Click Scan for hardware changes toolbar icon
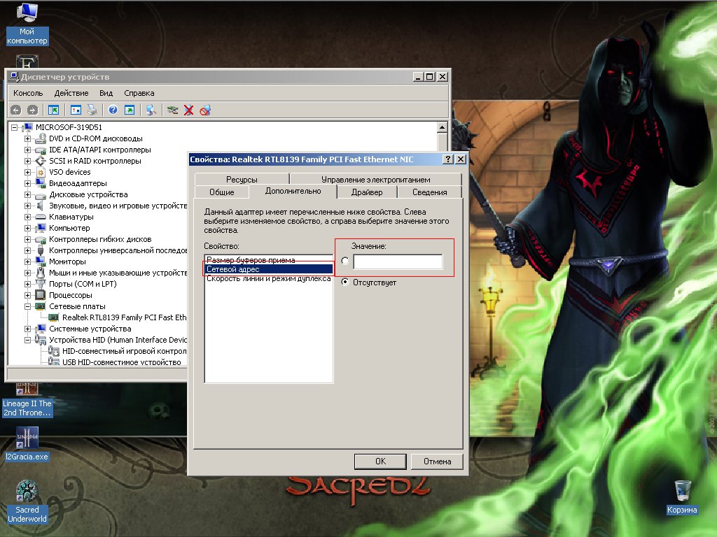The image size is (717, 537). coord(150,110)
